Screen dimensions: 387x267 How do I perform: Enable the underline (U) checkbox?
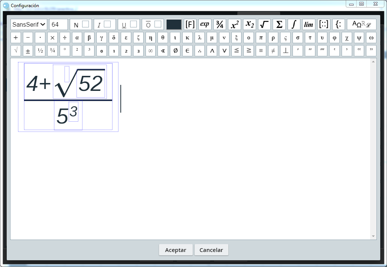pyautogui.click(x=133, y=24)
